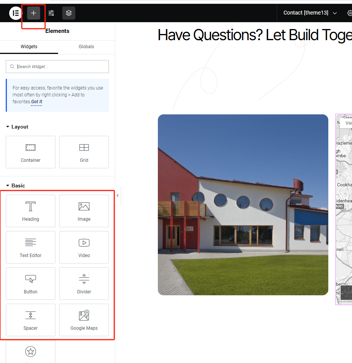Collapse the Layout section

click(17, 127)
